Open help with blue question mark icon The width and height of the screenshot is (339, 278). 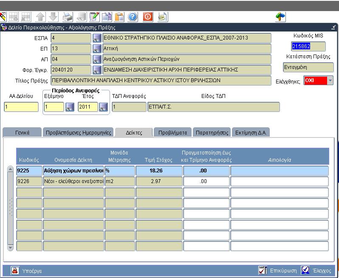pos(133,17)
